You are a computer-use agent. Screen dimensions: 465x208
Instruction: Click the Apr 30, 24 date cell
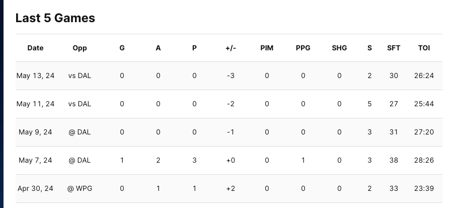35,189
